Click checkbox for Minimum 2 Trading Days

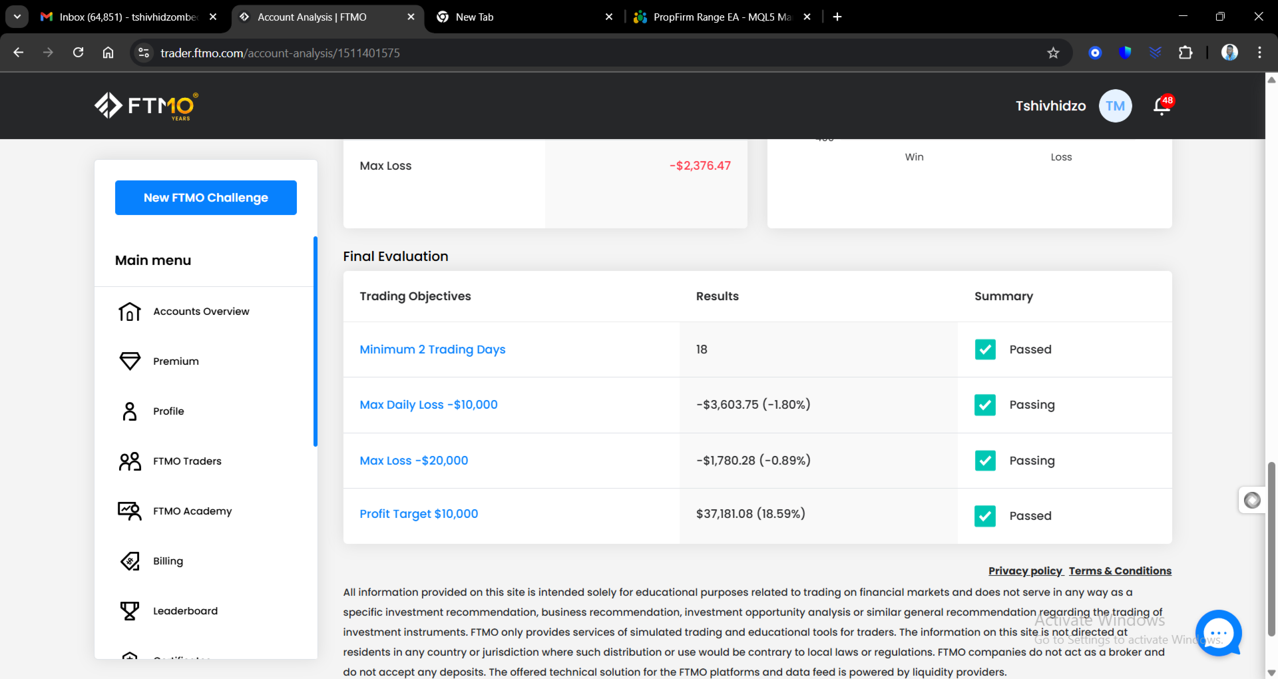click(x=985, y=349)
